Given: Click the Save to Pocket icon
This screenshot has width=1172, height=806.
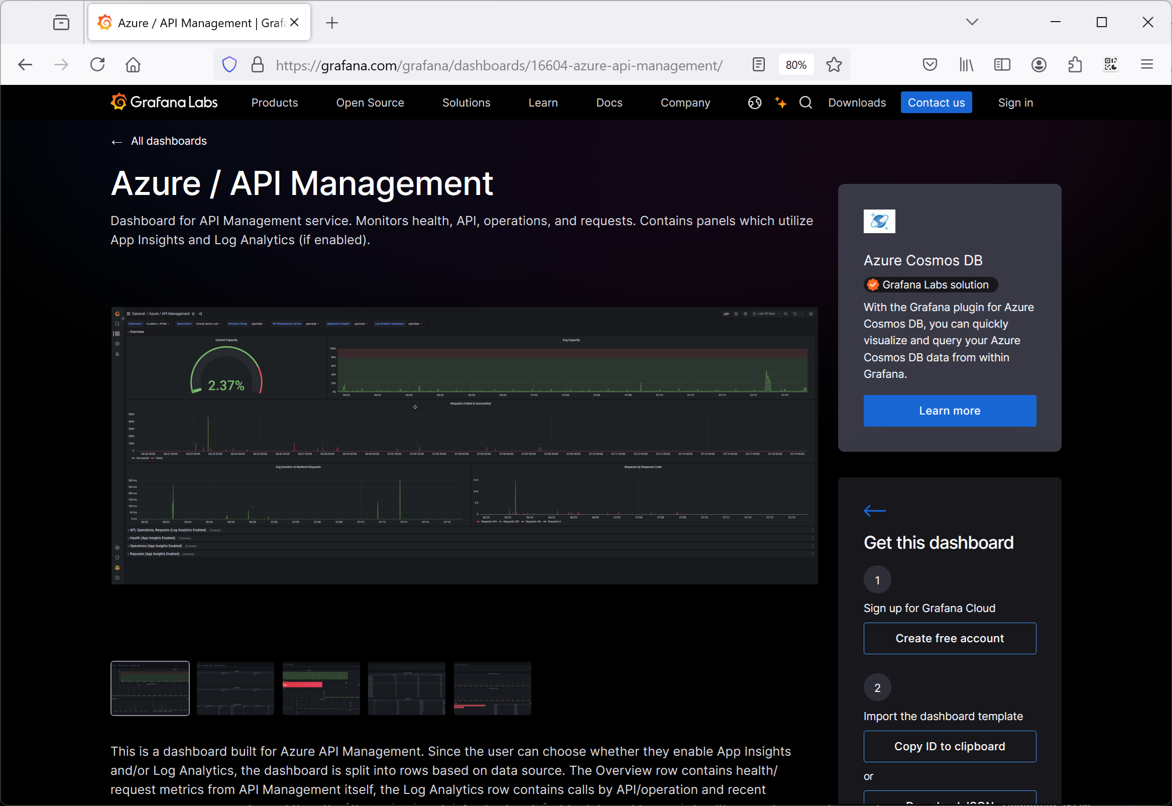Looking at the screenshot, I should pyautogui.click(x=929, y=65).
